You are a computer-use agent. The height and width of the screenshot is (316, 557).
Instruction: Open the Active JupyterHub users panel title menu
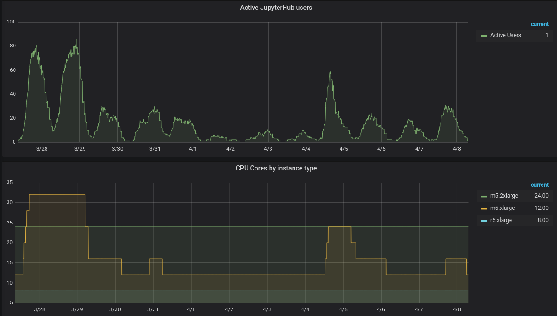276,8
